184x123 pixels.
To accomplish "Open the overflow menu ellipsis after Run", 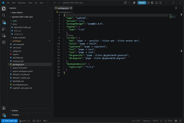I will [x=47, y=3].
